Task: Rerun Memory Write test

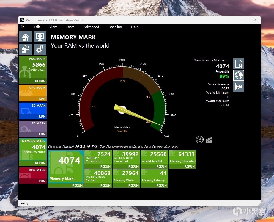Action: pyautogui.click(x=133, y=185)
